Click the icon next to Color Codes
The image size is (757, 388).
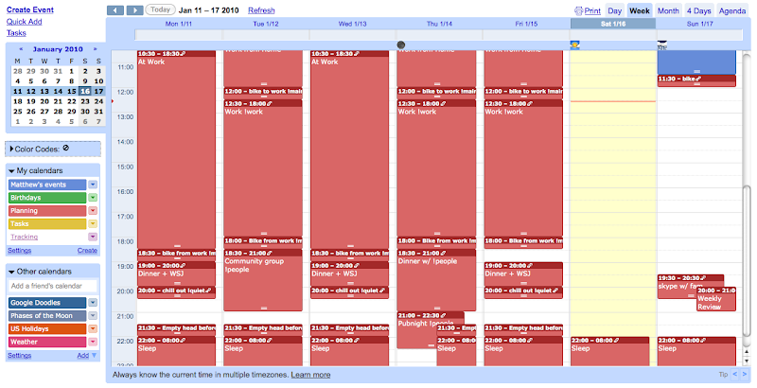[x=65, y=149]
